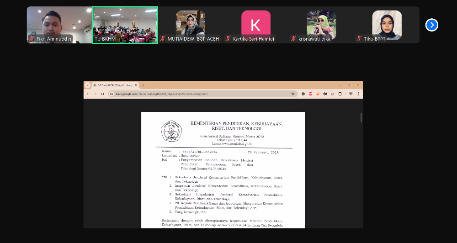Click 'KEMENTERIAN PENDIDIKAN, KEBUDAYAAN,' heading
457x243 pixels.
pyautogui.click(x=236, y=123)
